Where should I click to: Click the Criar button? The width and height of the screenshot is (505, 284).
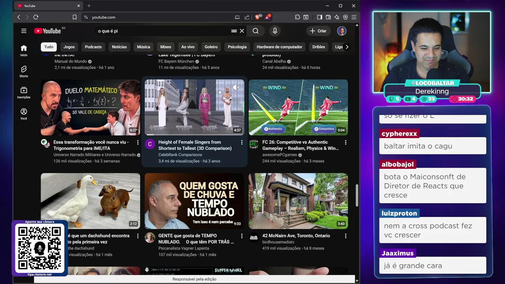click(318, 31)
